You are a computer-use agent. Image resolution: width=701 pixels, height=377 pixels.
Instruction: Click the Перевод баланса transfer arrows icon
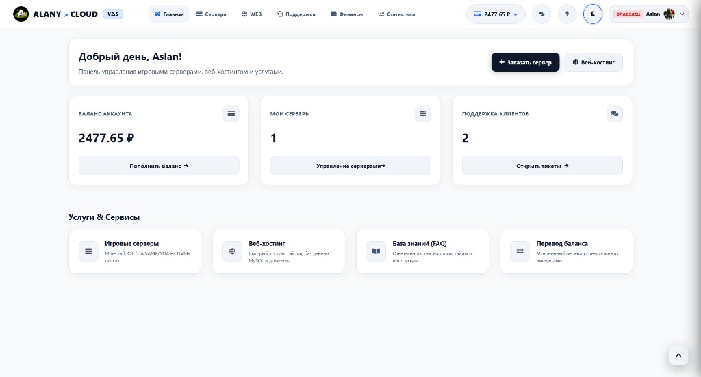(x=520, y=251)
